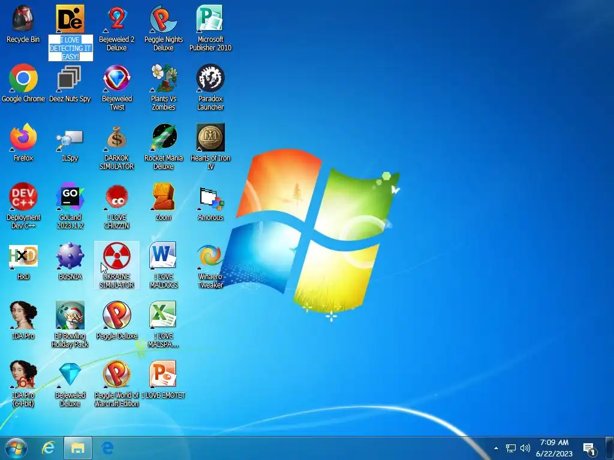This screenshot has width=614, height=460.
Task: Click the IDA Pro (64-bit) icon
Action: 23,374
